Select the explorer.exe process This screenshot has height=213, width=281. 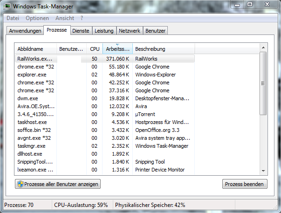coord(105,75)
